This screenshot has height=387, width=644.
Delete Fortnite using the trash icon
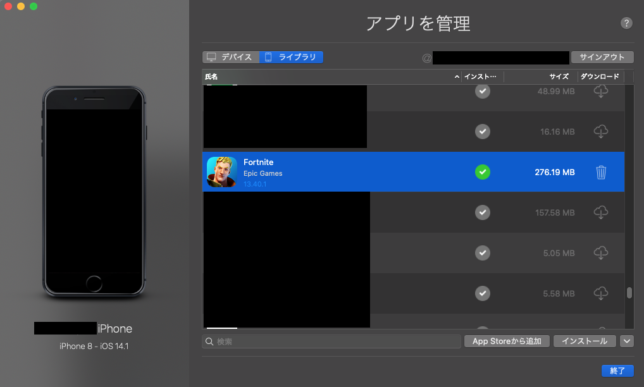[601, 173]
